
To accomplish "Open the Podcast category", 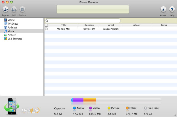I will 12,27.
